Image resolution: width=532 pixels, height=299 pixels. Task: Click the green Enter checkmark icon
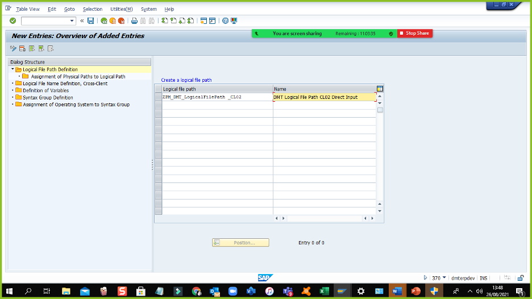13,21
